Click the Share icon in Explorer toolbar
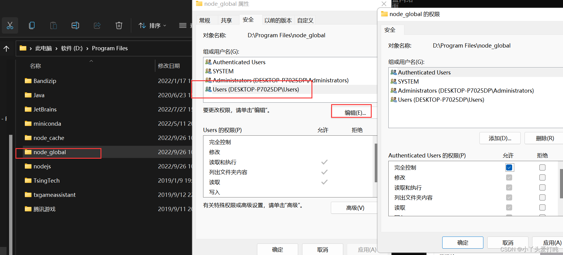Screen dimensions: 563x255 97,25
